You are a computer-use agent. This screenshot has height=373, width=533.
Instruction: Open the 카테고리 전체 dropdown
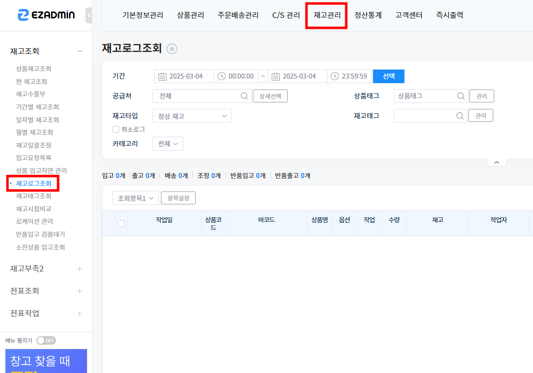tap(168, 144)
